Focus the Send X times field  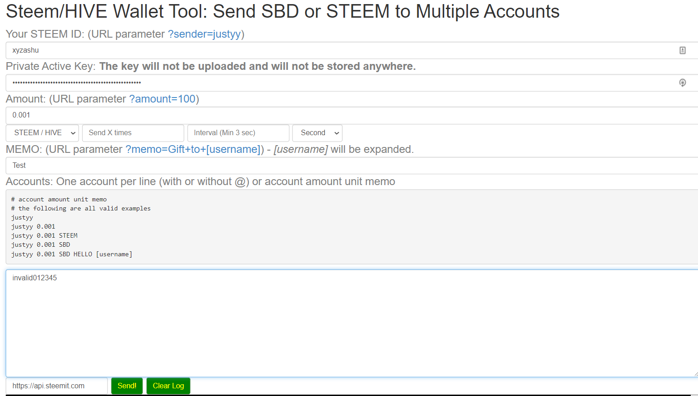pos(133,133)
